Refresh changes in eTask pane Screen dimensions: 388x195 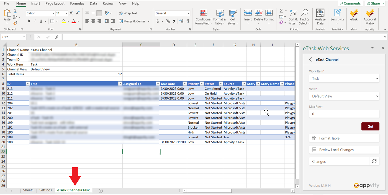tap(374, 161)
